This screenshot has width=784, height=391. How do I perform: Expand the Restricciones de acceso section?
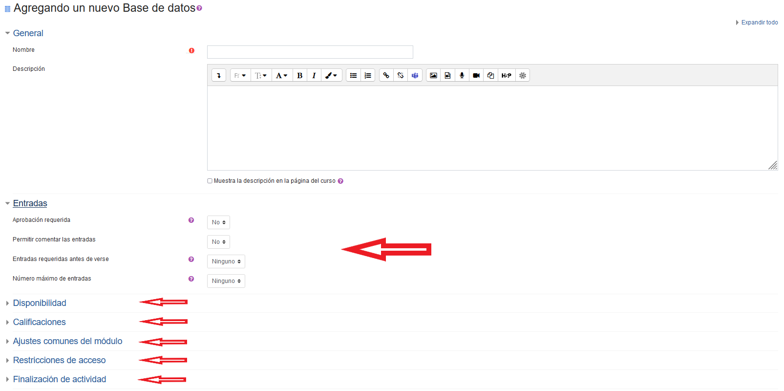pyautogui.click(x=59, y=360)
